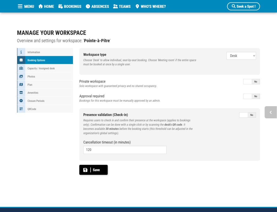The height and width of the screenshot is (212, 277).
Task: Enable Presence validation check-in switch
Action: coord(247,115)
